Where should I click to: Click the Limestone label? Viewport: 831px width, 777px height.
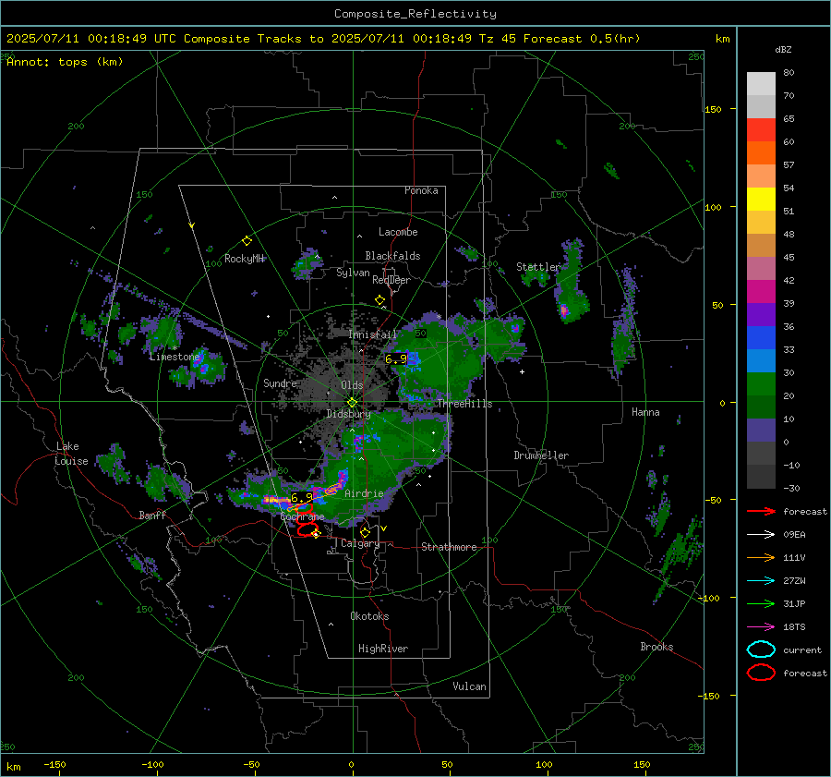(175, 357)
